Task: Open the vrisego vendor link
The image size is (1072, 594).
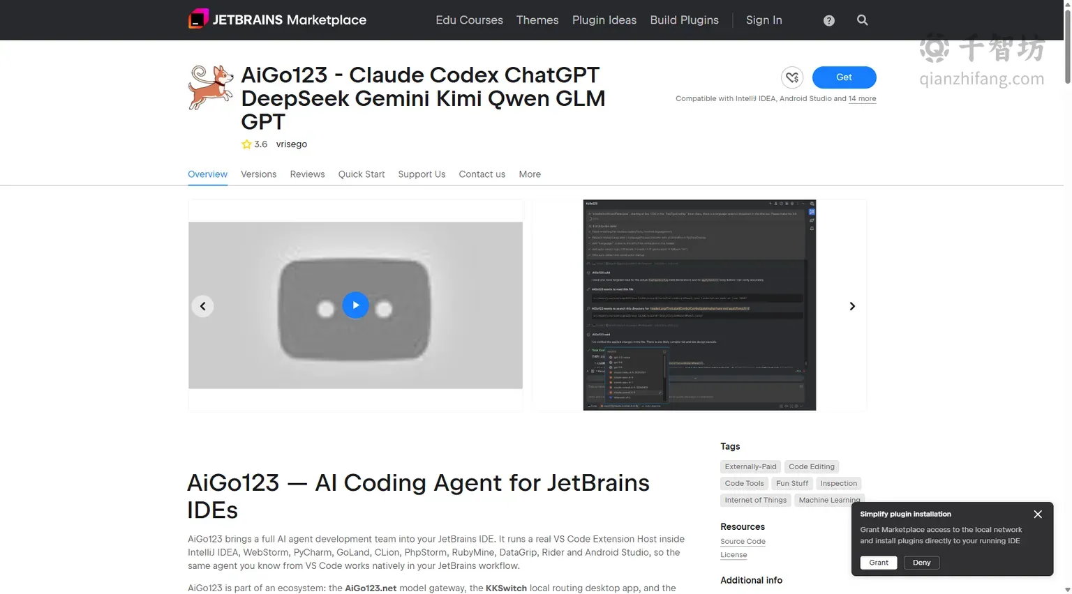Action: (x=291, y=144)
